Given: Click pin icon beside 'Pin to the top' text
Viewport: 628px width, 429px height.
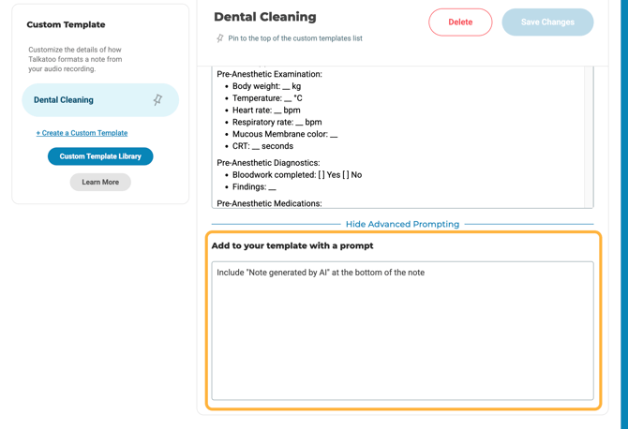Looking at the screenshot, I should pyautogui.click(x=220, y=38).
